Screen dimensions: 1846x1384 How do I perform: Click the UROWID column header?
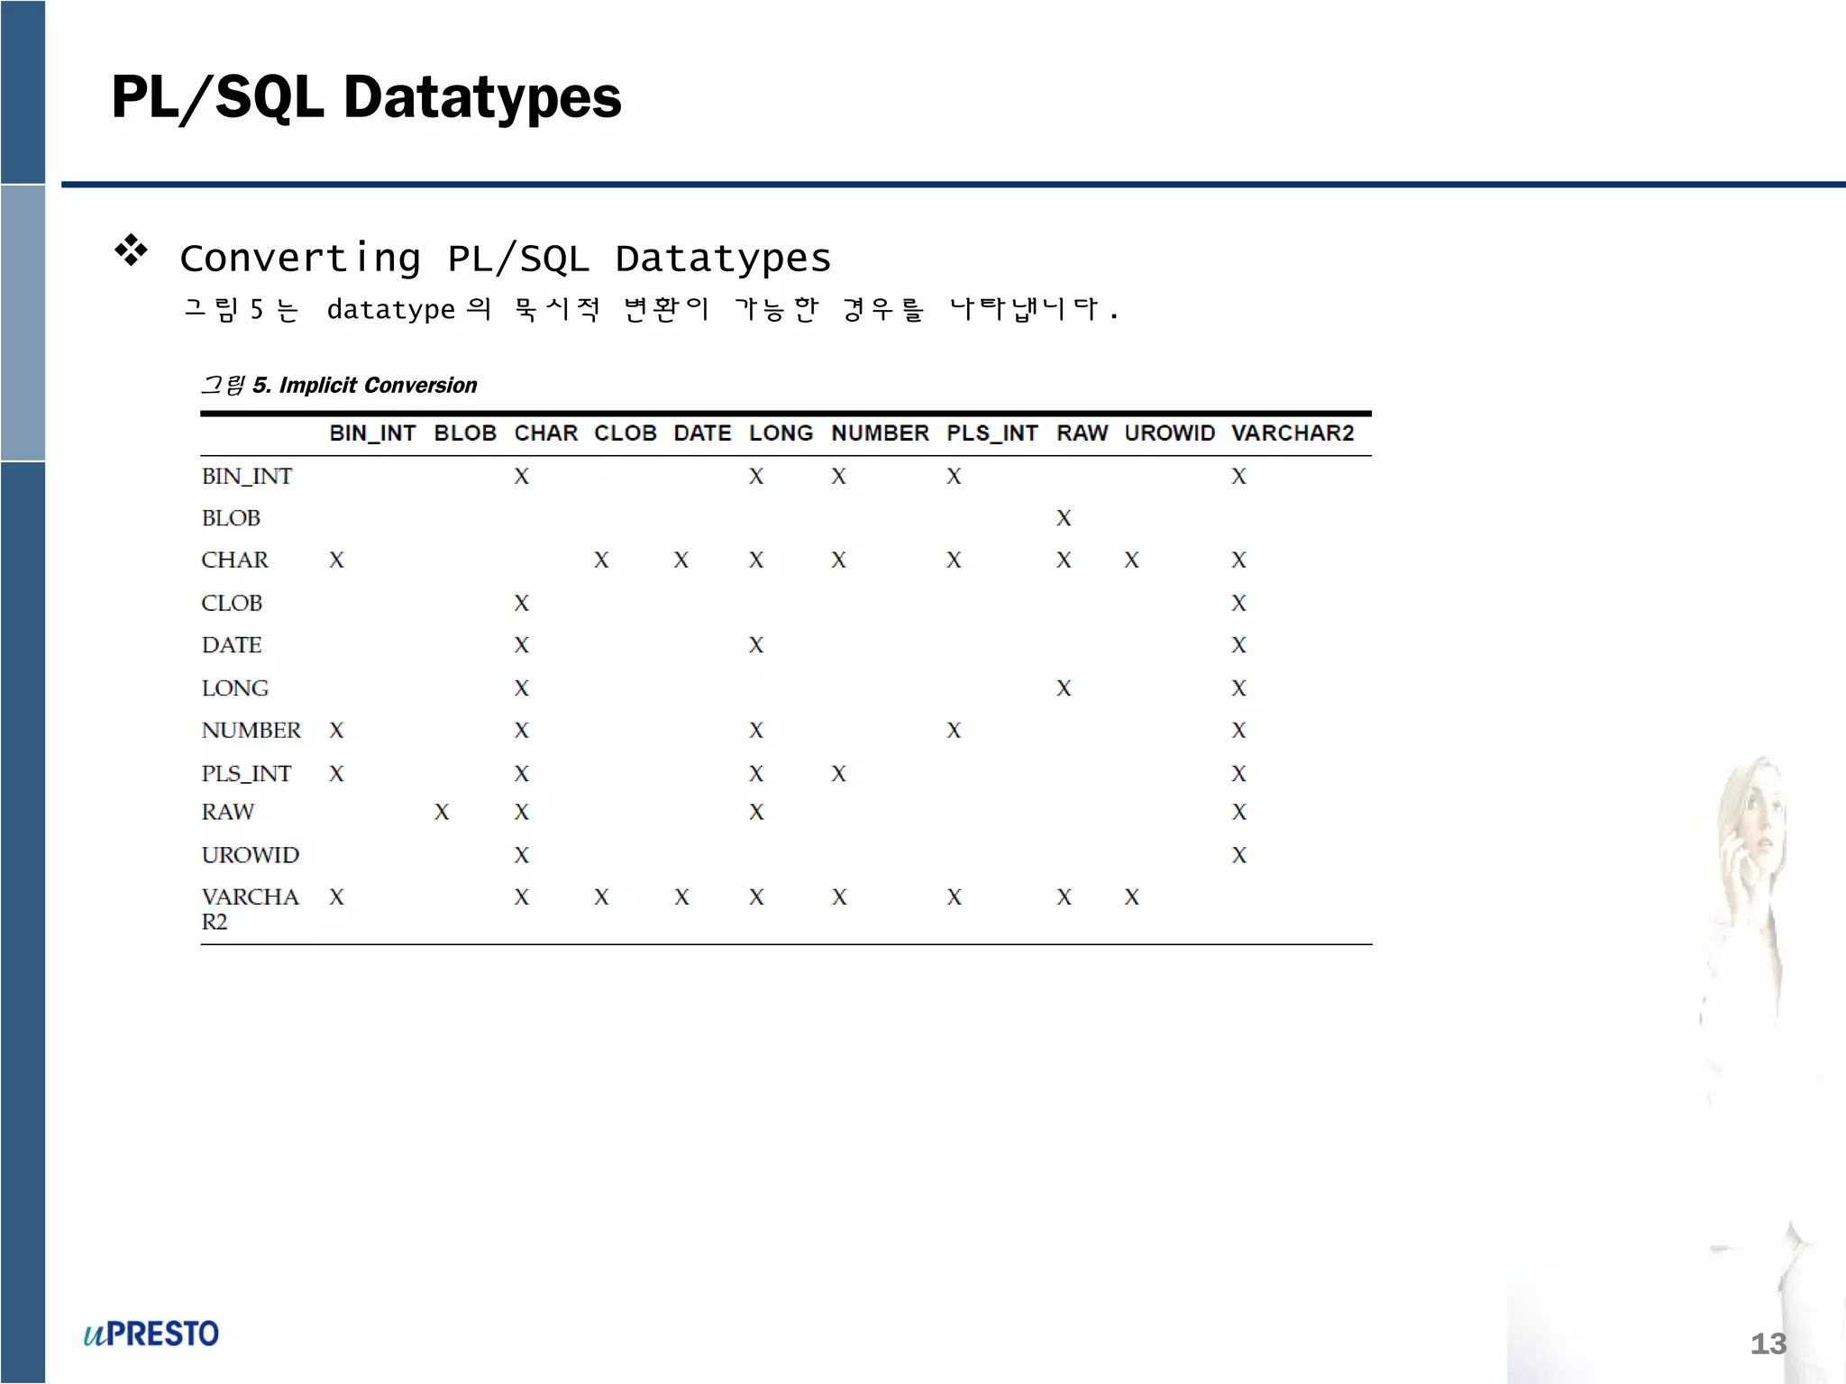[1170, 433]
